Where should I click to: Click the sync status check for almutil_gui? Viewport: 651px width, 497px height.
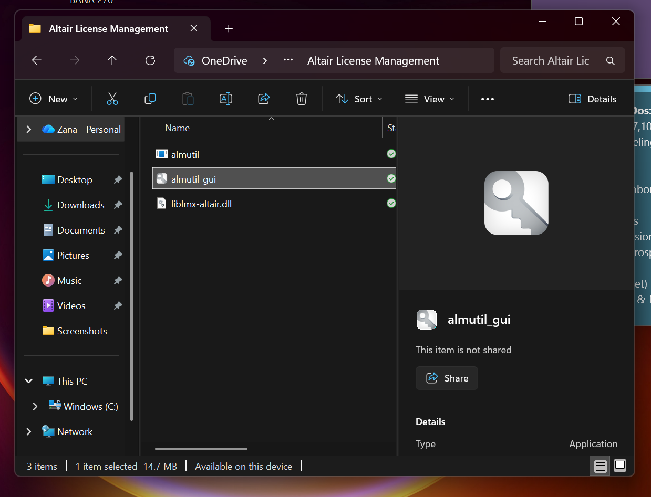click(391, 178)
